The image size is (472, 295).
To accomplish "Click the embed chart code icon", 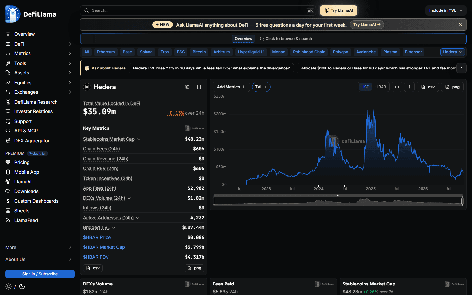I will point(397,87).
